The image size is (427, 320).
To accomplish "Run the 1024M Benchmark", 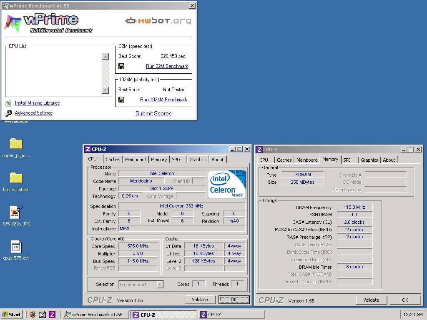I will (163, 100).
